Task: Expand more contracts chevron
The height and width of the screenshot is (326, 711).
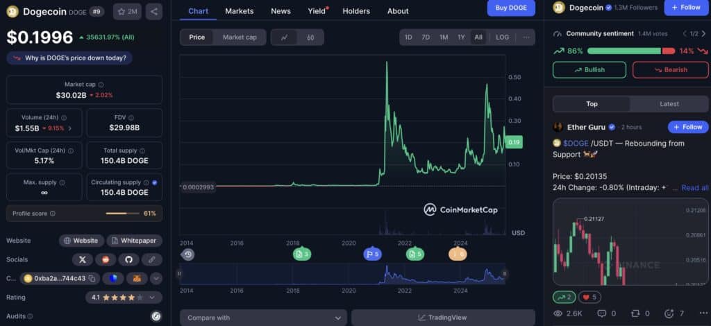Action: (156, 278)
